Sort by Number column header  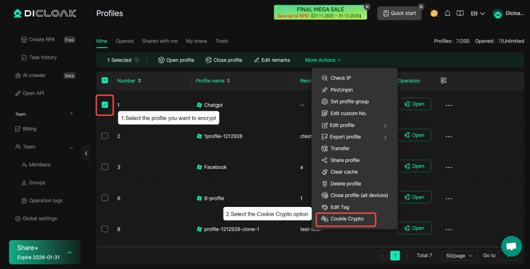coord(129,81)
